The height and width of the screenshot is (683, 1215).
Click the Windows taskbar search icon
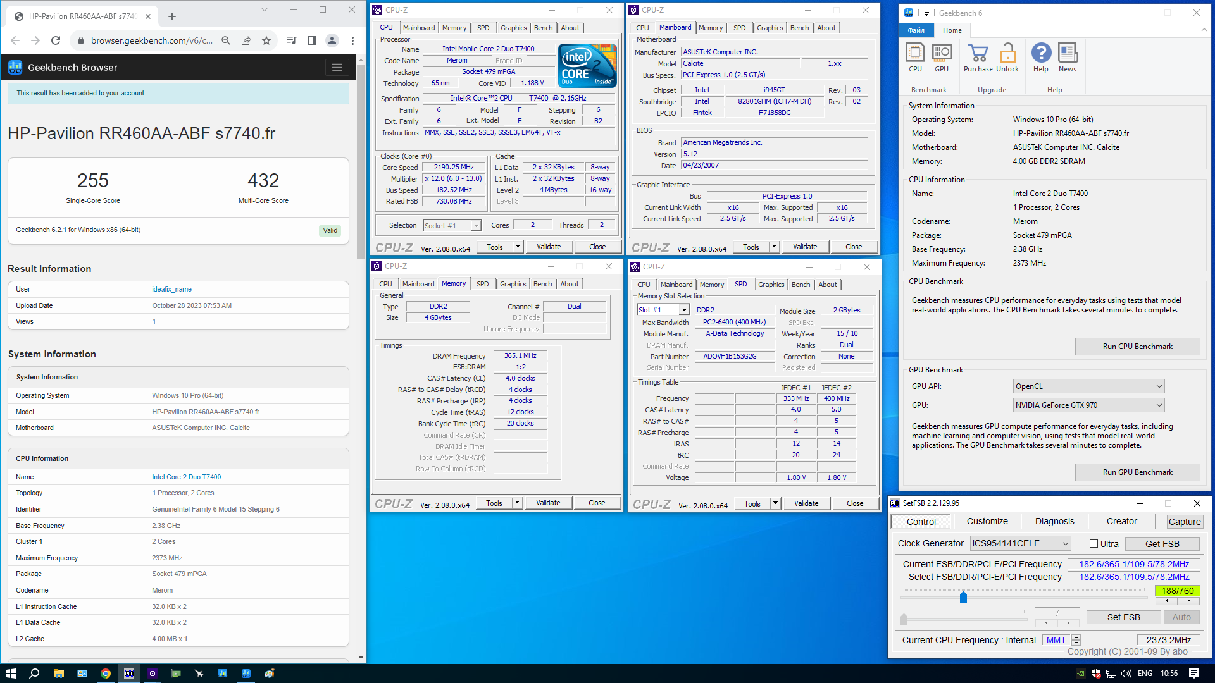click(34, 674)
